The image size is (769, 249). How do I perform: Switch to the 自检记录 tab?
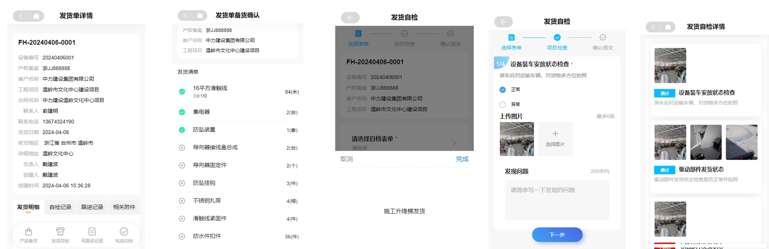click(x=60, y=207)
